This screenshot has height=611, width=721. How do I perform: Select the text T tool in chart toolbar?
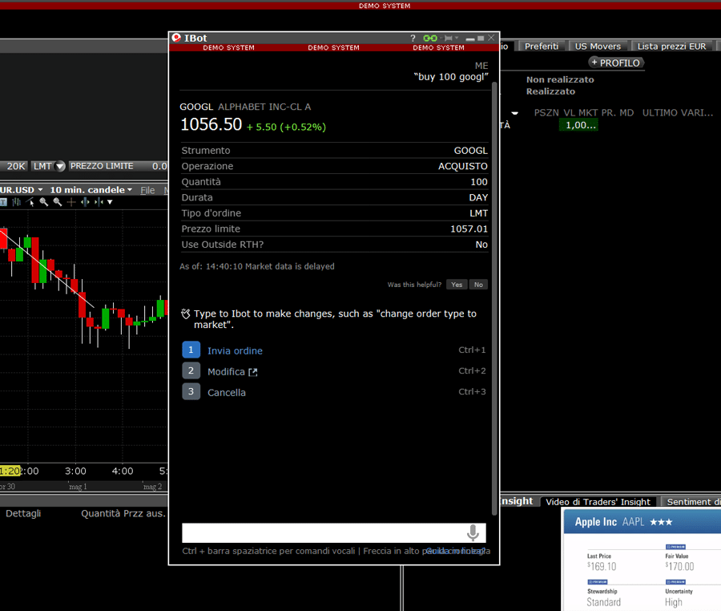(x=3, y=202)
